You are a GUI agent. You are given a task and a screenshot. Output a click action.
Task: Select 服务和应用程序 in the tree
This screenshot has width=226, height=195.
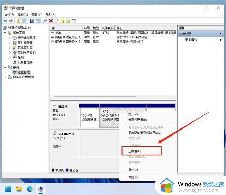pos(24,77)
